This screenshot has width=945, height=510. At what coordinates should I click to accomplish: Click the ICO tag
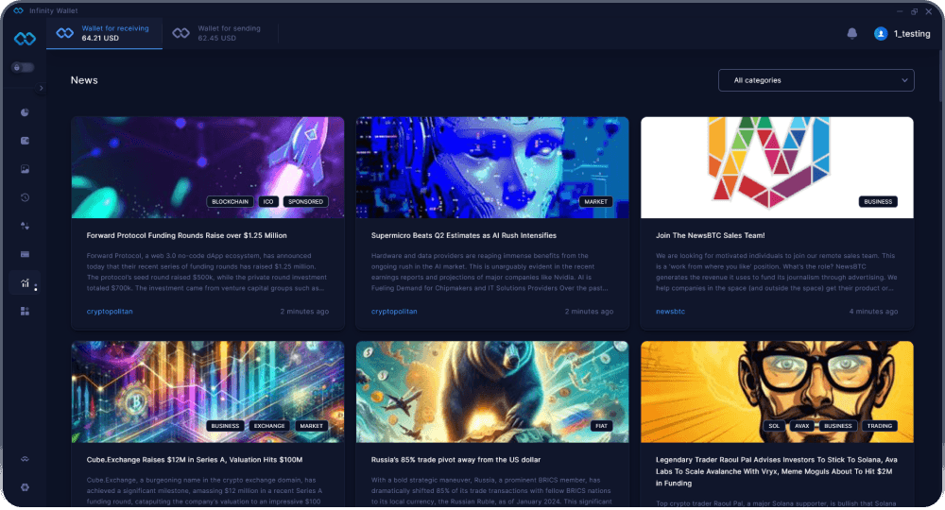click(268, 202)
